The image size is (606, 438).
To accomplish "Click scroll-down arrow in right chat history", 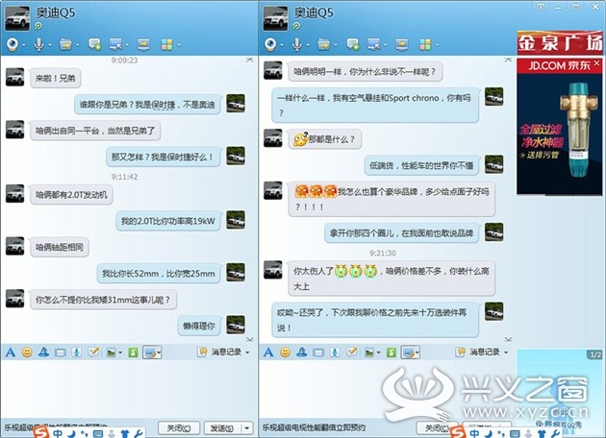I will [x=508, y=339].
